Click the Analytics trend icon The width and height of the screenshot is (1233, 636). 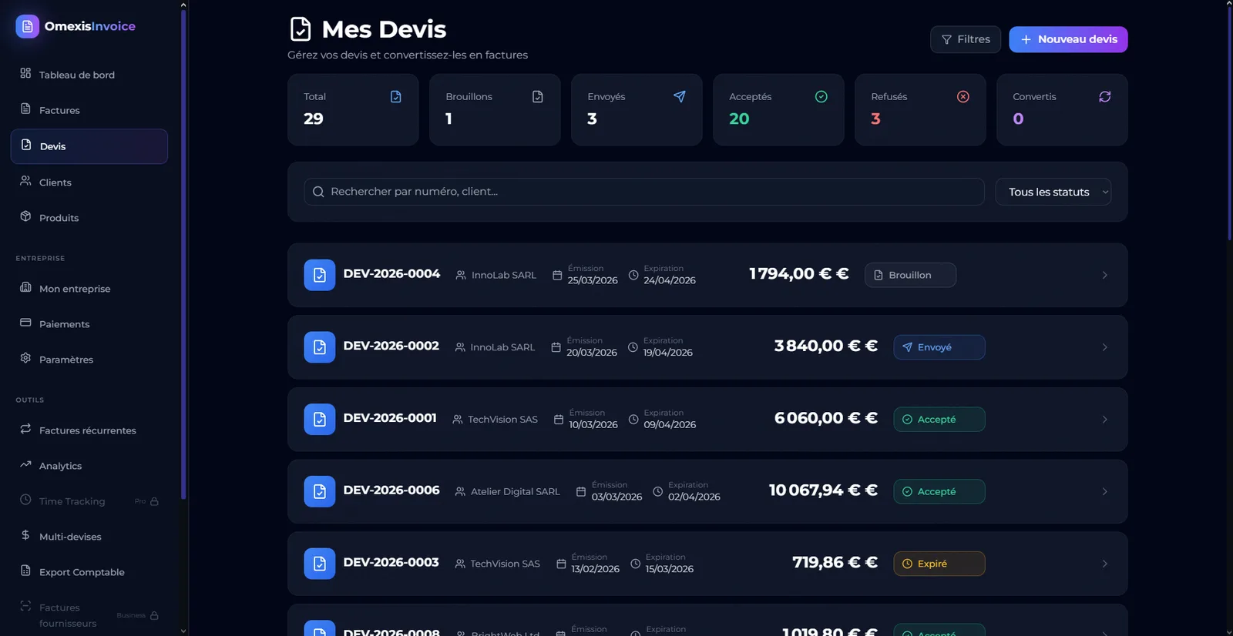click(x=25, y=464)
